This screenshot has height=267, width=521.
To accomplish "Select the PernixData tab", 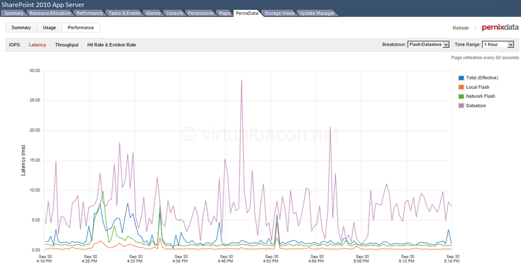I will point(247,13).
